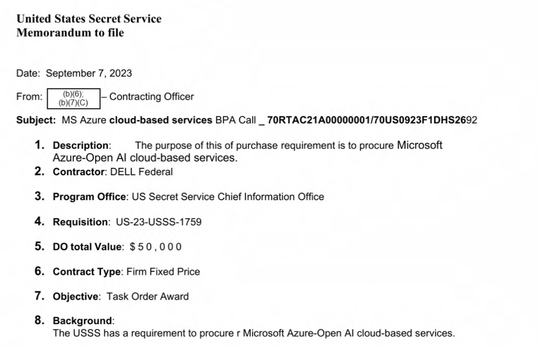Click the $50,000 amount
The height and width of the screenshot is (347, 539).
pyautogui.click(x=155, y=246)
